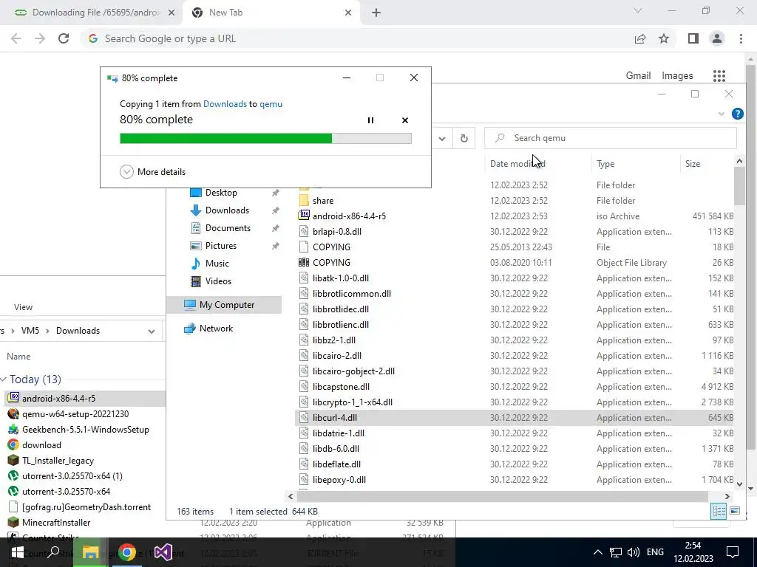The width and height of the screenshot is (757, 567).
Task: Click the green copy progress bar
Action: coord(265,138)
